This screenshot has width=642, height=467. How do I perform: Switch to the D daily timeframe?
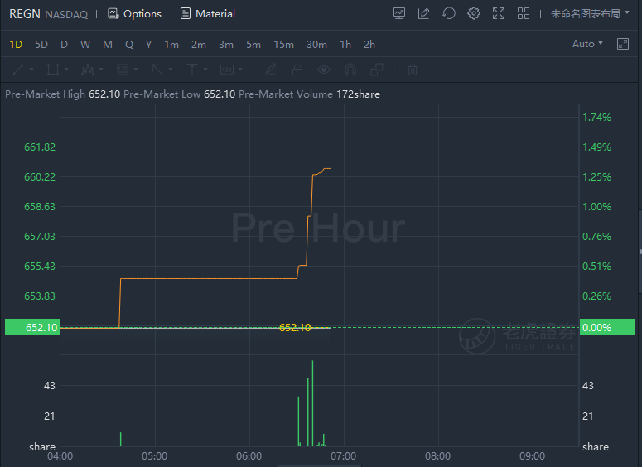pyautogui.click(x=64, y=44)
